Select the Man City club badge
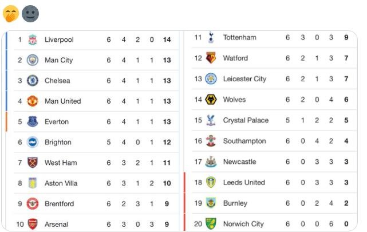 coord(33,60)
